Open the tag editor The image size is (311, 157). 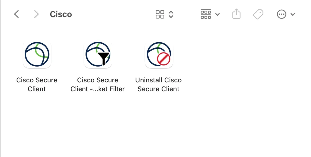[258, 14]
